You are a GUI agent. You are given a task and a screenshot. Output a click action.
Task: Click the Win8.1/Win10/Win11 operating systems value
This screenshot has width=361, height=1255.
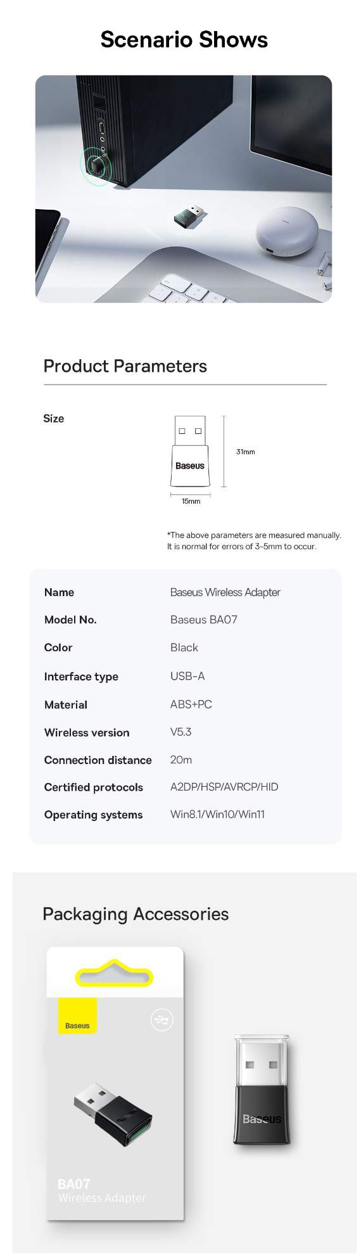click(217, 815)
